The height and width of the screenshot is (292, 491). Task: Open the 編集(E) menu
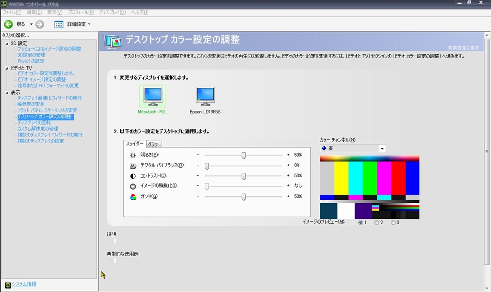pos(34,12)
